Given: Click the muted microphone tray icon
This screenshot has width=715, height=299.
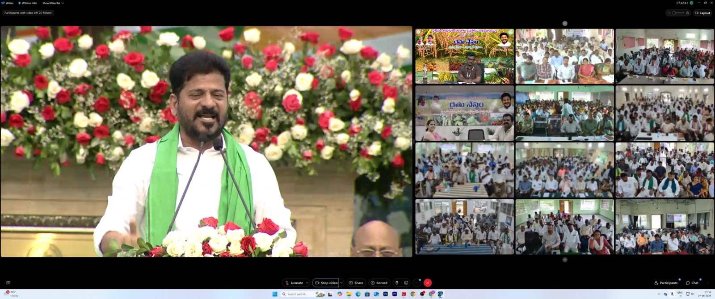Looking at the screenshot, I should pyautogui.click(x=672, y=294).
